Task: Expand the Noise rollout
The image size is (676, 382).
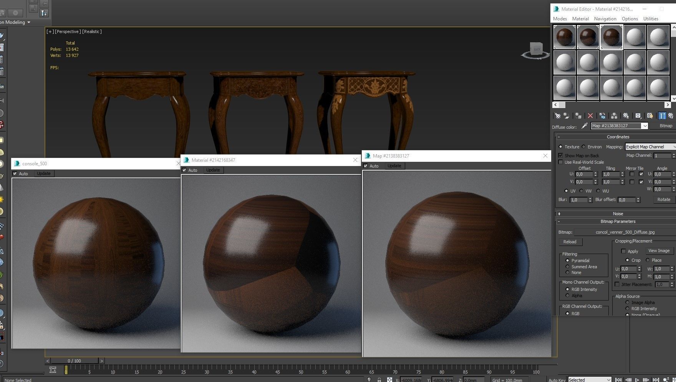Action: [x=559, y=214]
